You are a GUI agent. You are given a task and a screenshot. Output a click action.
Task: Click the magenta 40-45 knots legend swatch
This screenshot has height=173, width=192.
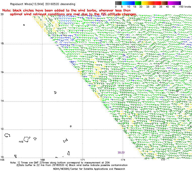click(x=171, y=3)
